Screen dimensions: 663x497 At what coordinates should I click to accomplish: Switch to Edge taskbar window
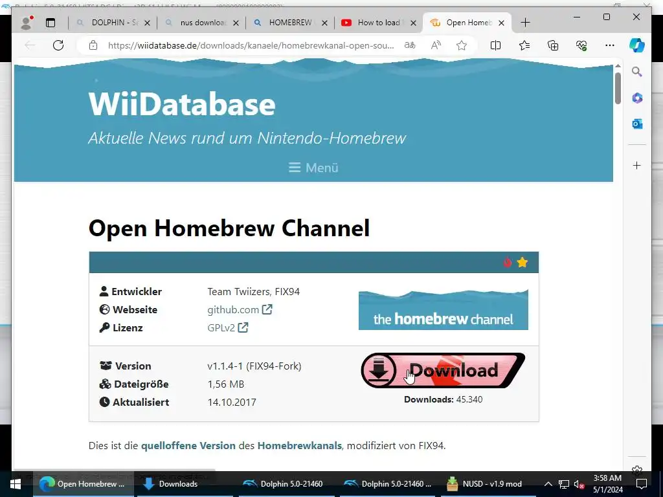[x=84, y=484]
